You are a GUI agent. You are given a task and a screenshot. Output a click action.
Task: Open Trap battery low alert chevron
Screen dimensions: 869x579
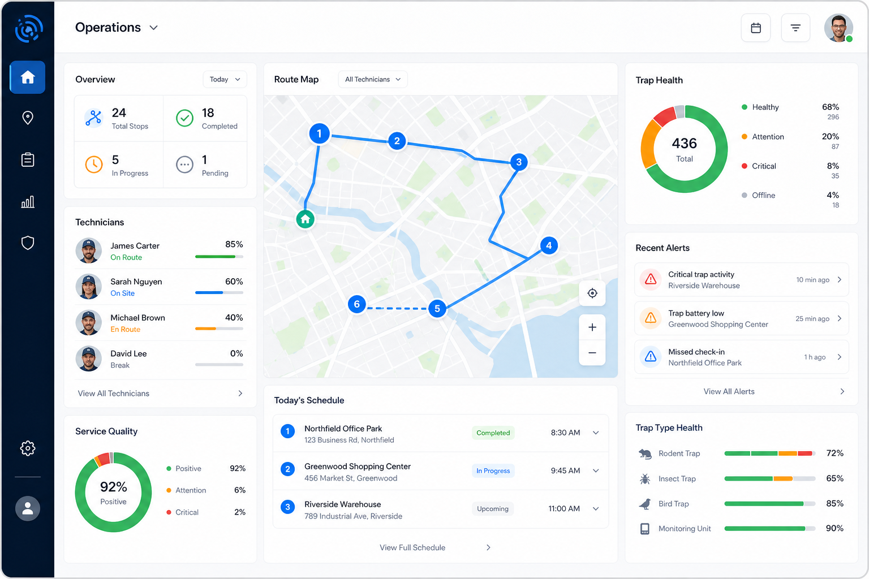tap(840, 318)
